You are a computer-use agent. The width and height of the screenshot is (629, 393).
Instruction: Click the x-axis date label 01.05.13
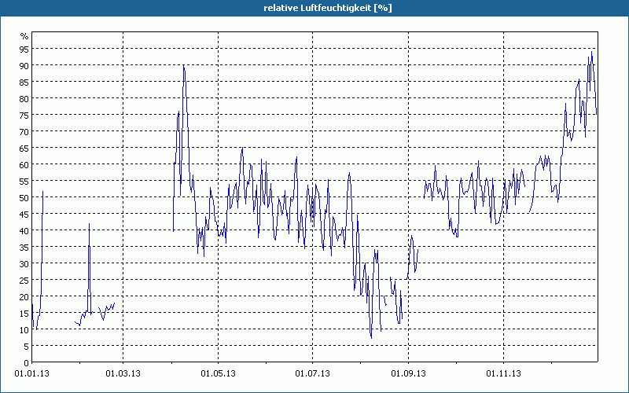(218, 374)
